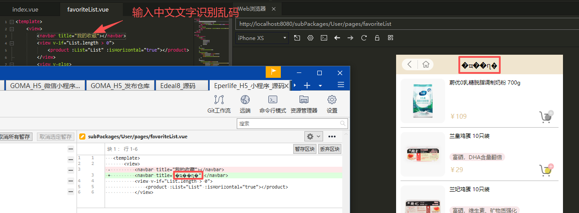
Task: Open the Git工作流 (Git Flow) tool
Action: tap(219, 103)
